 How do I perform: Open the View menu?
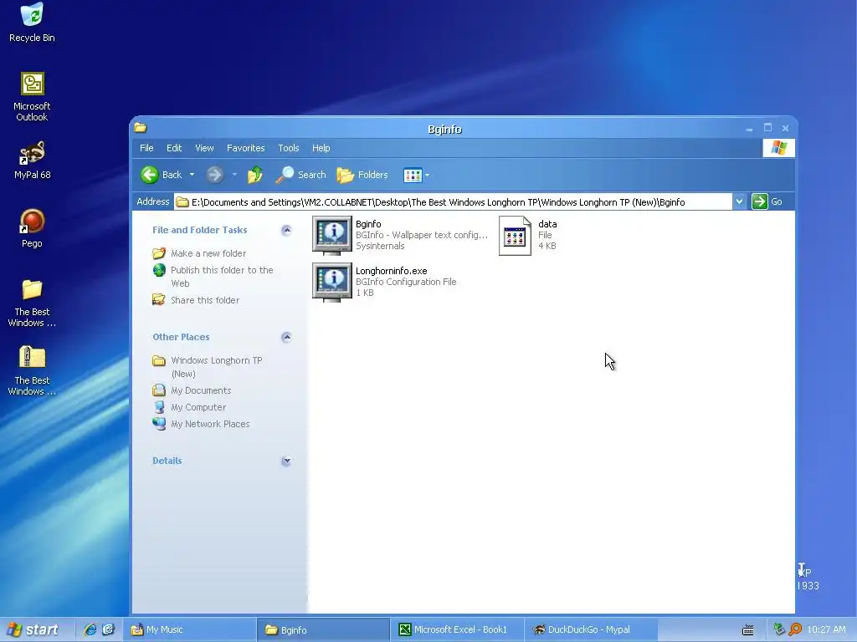(x=204, y=148)
